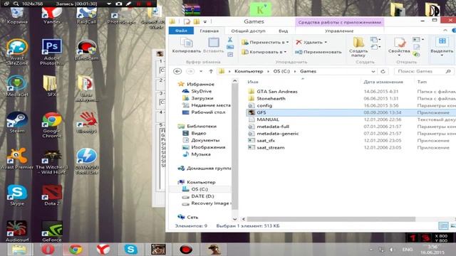Image resolution: width=456 pixels, height=256 pixels.
Task: Click Создать папку new folder icon
Action: click(358, 47)
